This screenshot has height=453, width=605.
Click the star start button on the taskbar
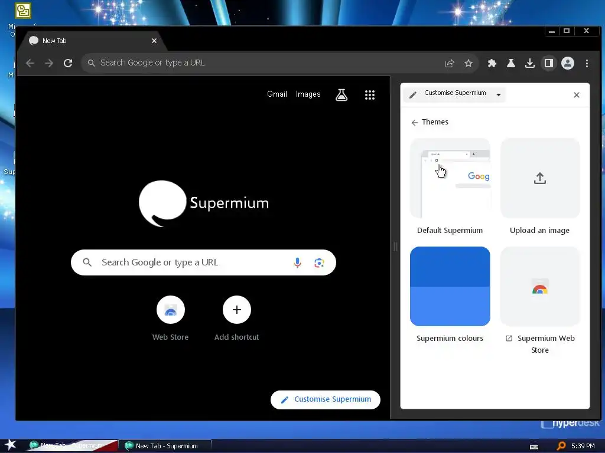pyautogui.click(x=9, y=445)
